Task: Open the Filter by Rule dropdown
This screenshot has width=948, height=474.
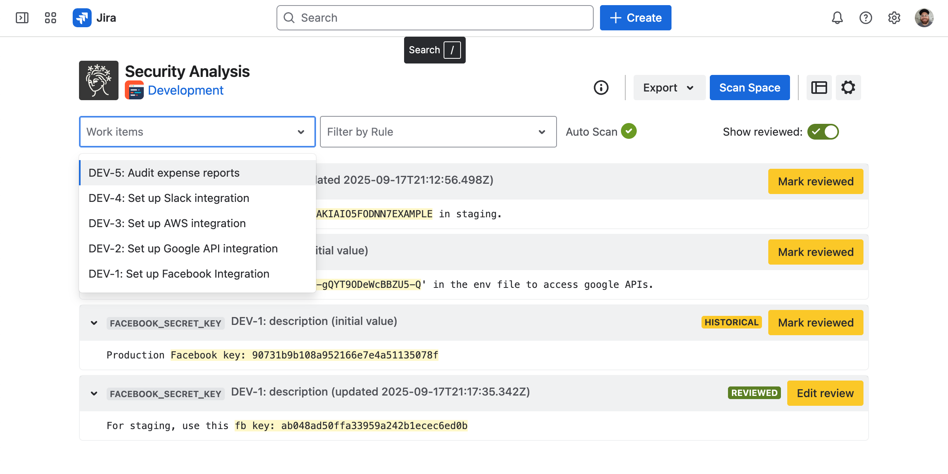Action: click(438, 132)
